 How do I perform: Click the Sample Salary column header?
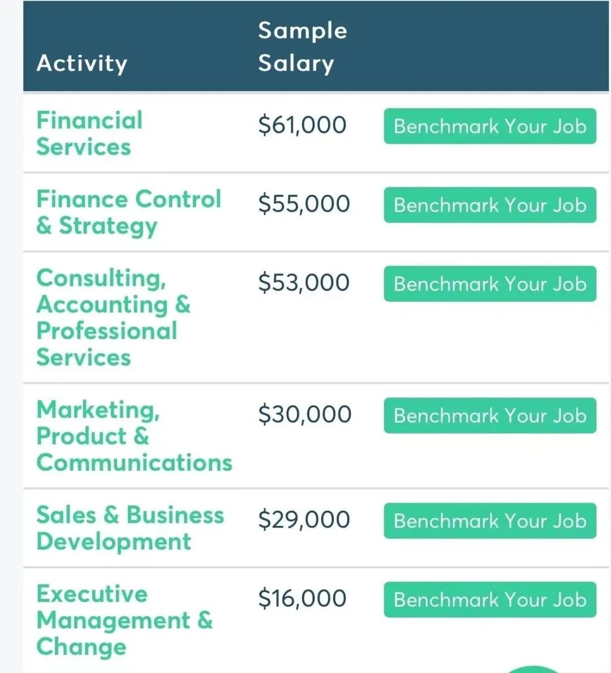[302, 47]
